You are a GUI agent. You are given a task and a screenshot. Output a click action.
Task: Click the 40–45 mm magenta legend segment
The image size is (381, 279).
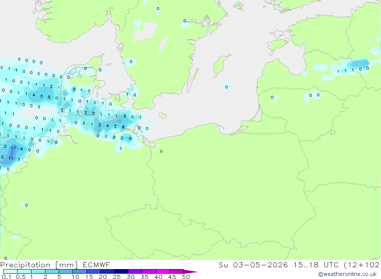[x=163, y=271]
